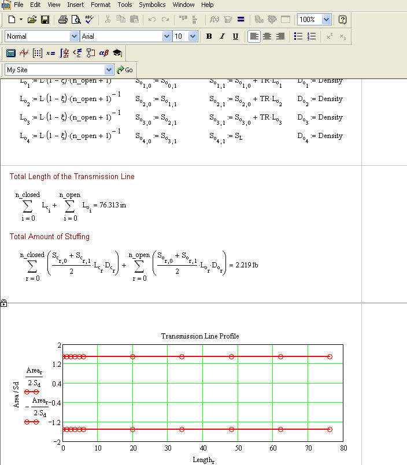Open the Arial font dropdown
Screen dimensions: 407x465
click(166, 36)
